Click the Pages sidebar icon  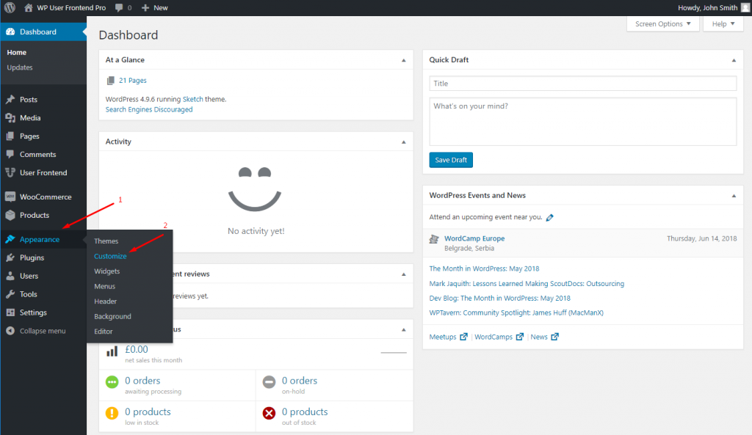pyautogui.click(x=11, y=136)
